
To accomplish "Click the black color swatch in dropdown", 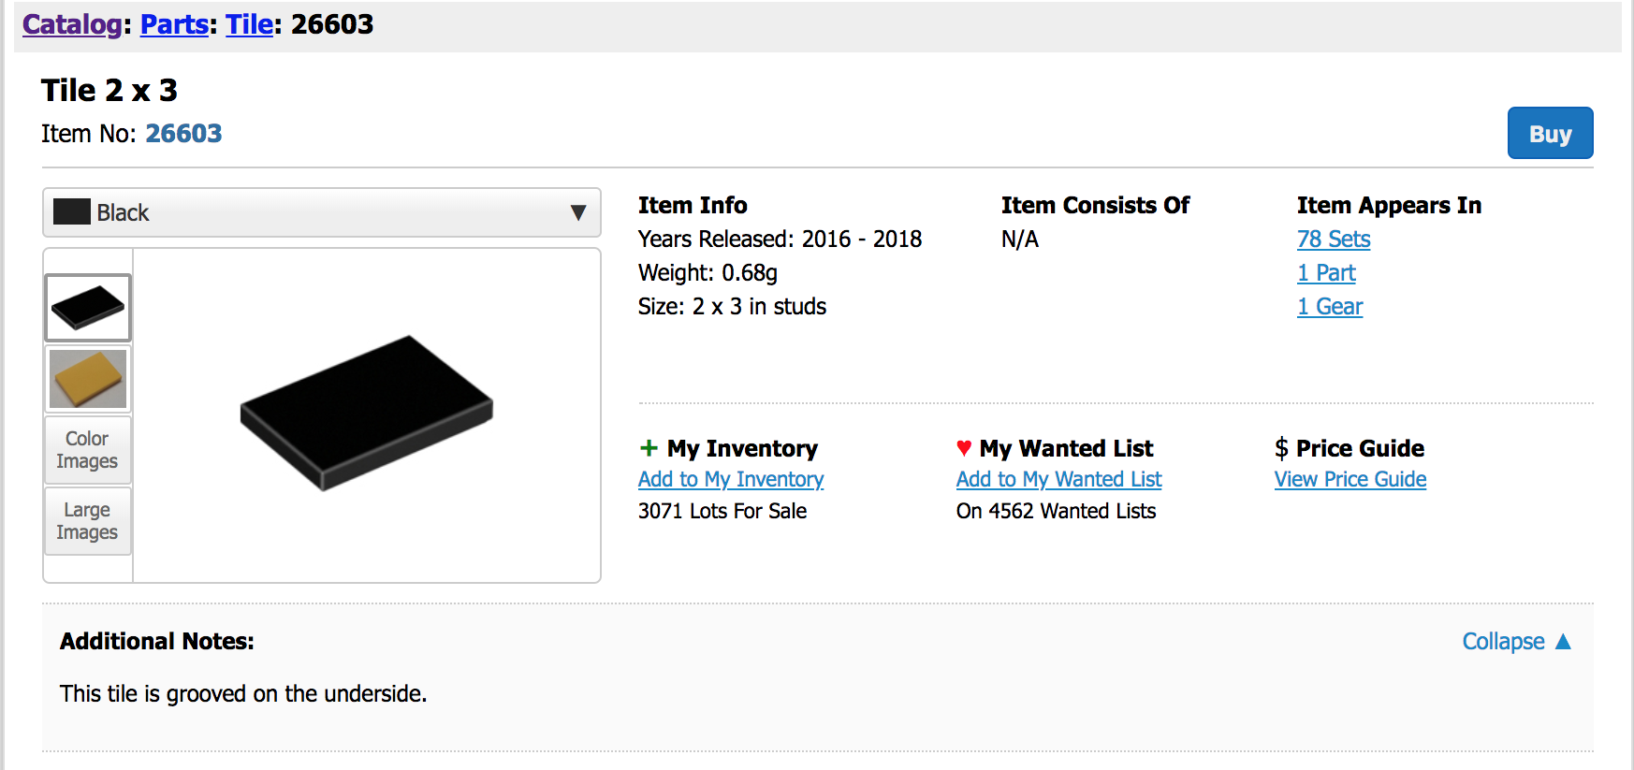I will tap(72, 212).
